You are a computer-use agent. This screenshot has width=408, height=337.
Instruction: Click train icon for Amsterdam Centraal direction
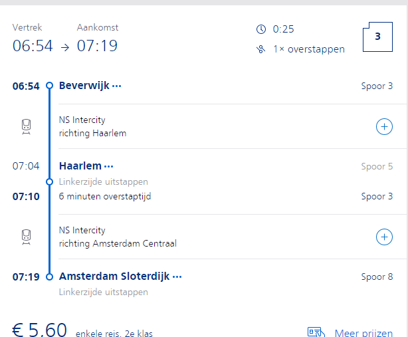26,237
